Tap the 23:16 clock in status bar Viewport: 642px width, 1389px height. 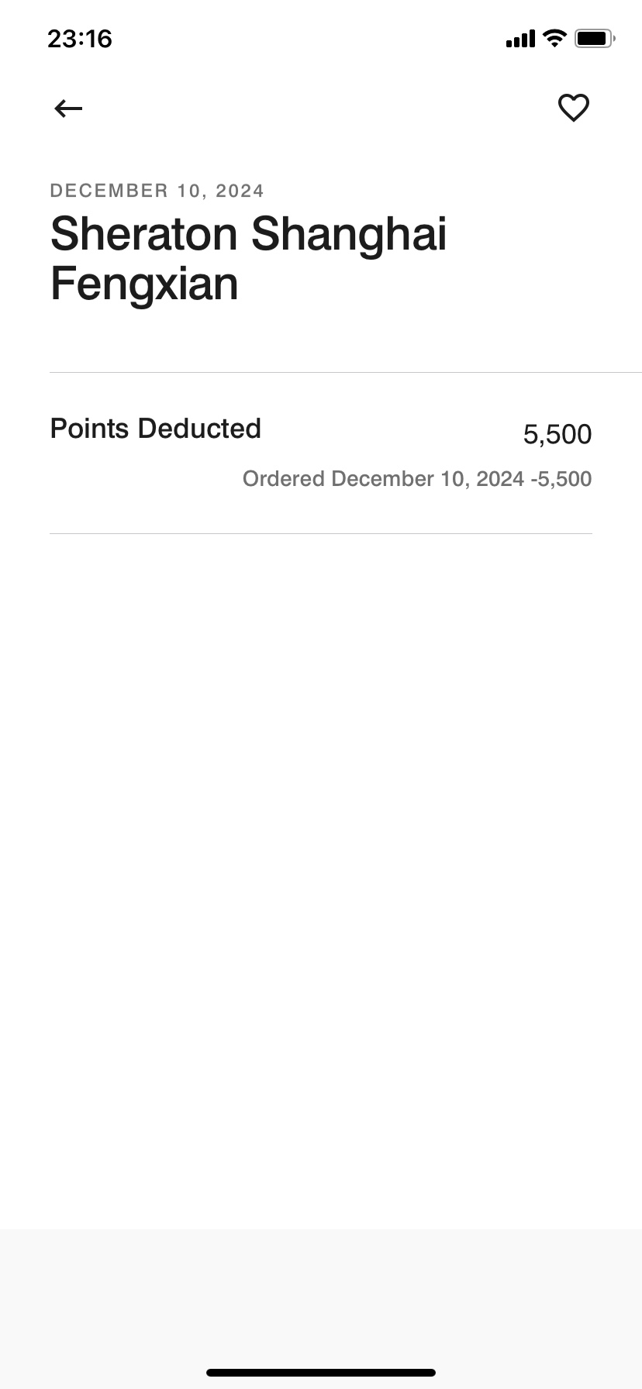[80, 39]
